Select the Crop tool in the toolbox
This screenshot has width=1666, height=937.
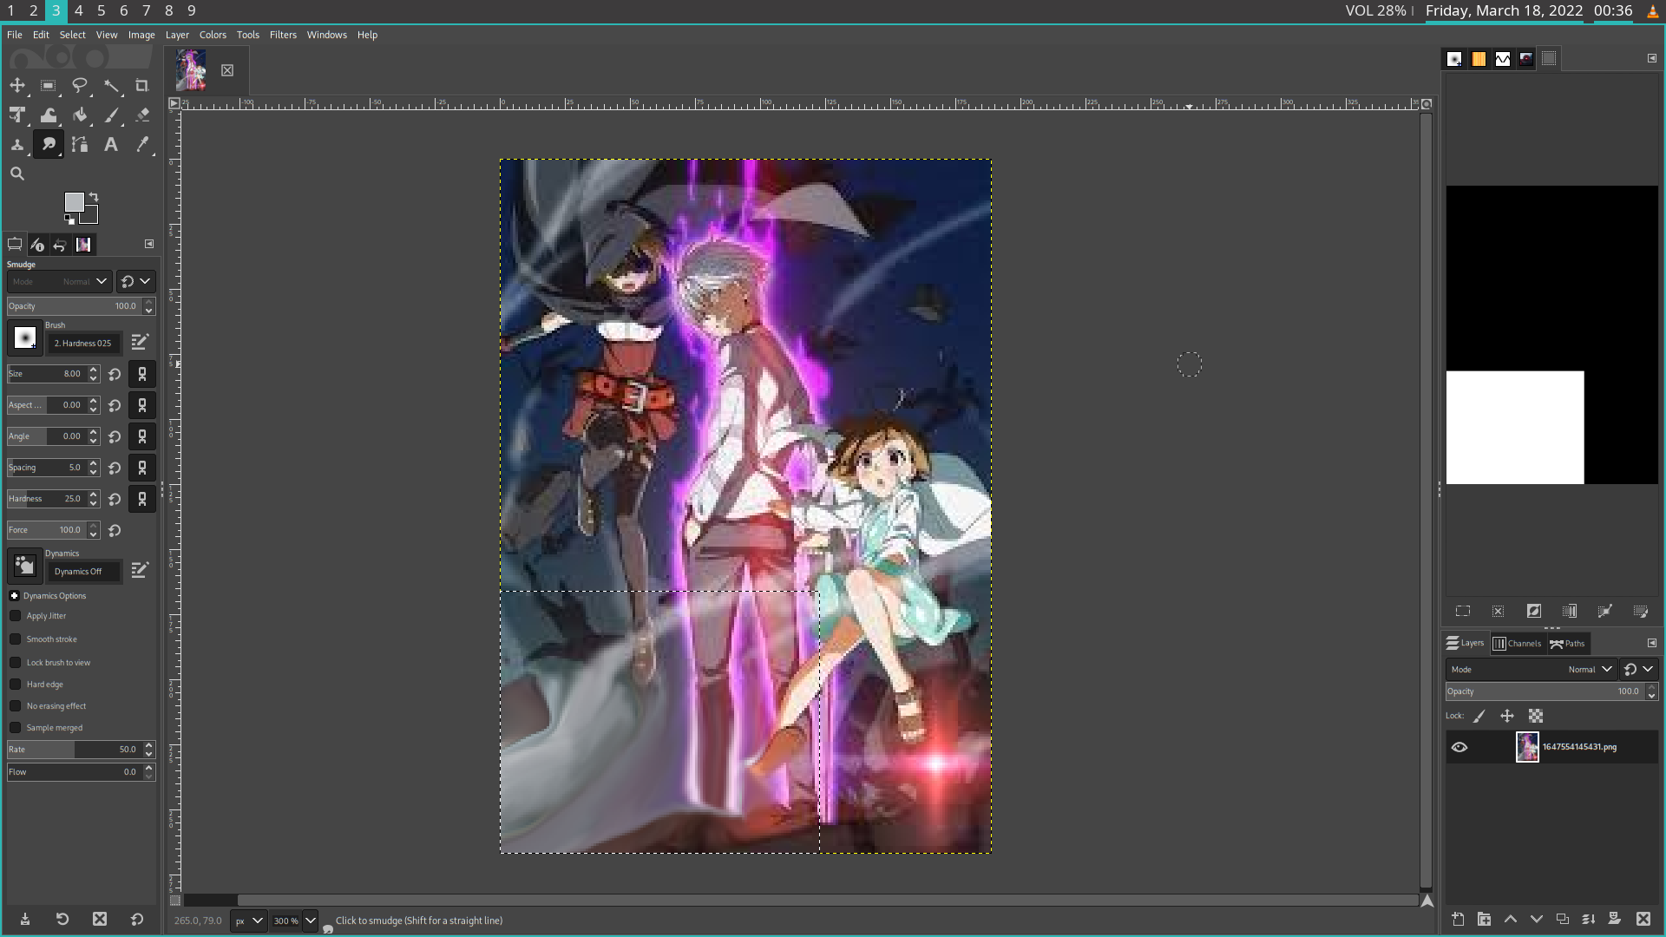[142, 86]
